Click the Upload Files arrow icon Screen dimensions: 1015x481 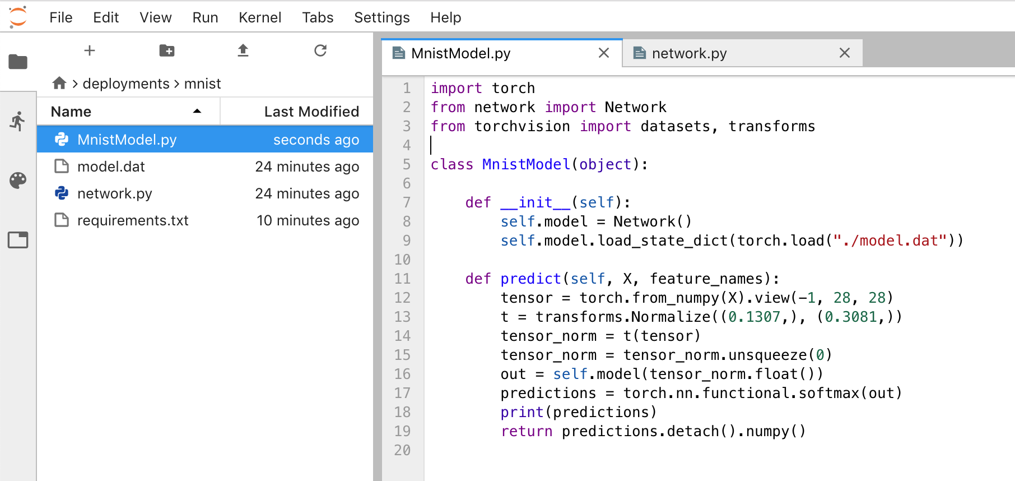(243, 51)
